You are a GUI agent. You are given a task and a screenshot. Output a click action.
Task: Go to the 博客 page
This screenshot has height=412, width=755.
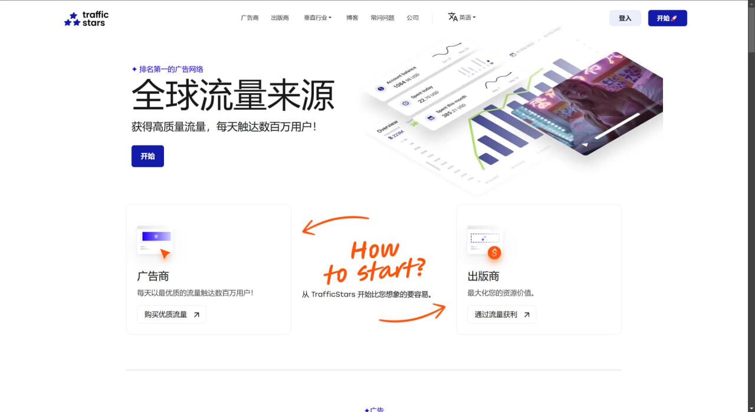click(352, 18)
